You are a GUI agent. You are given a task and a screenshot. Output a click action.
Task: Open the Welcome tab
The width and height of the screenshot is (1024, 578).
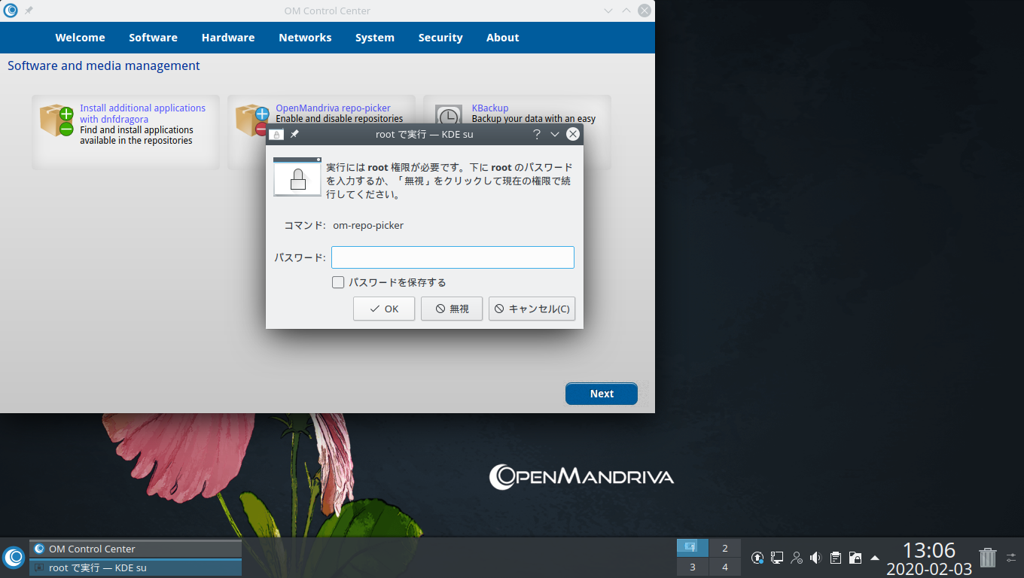(x=80, y=38)
